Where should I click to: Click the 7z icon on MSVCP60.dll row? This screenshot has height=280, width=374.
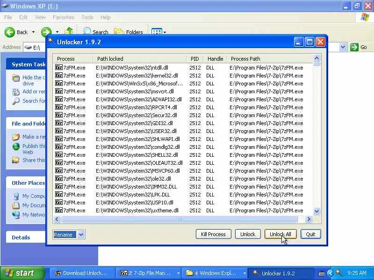pos(59,170)
